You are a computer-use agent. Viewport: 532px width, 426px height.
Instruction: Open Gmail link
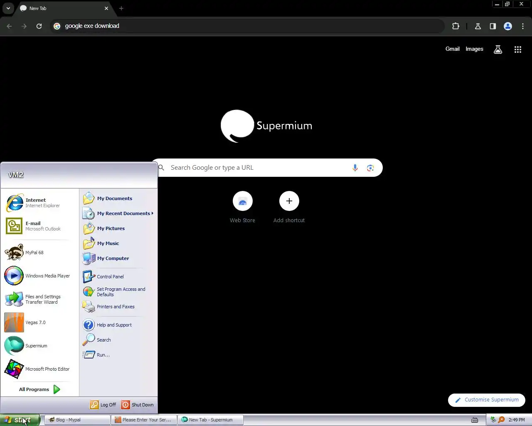pyautogui.click(x=453, y=49)
